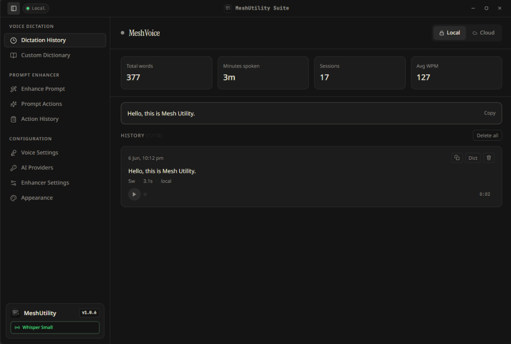
Task: Click the MeshUtility logo icon in sidebar footer
Action: (x=15, y=313)
